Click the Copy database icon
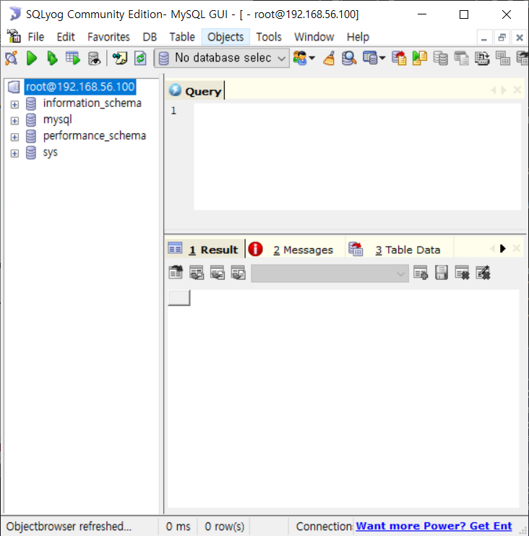529x536 pixels. (x=441, y=58)
